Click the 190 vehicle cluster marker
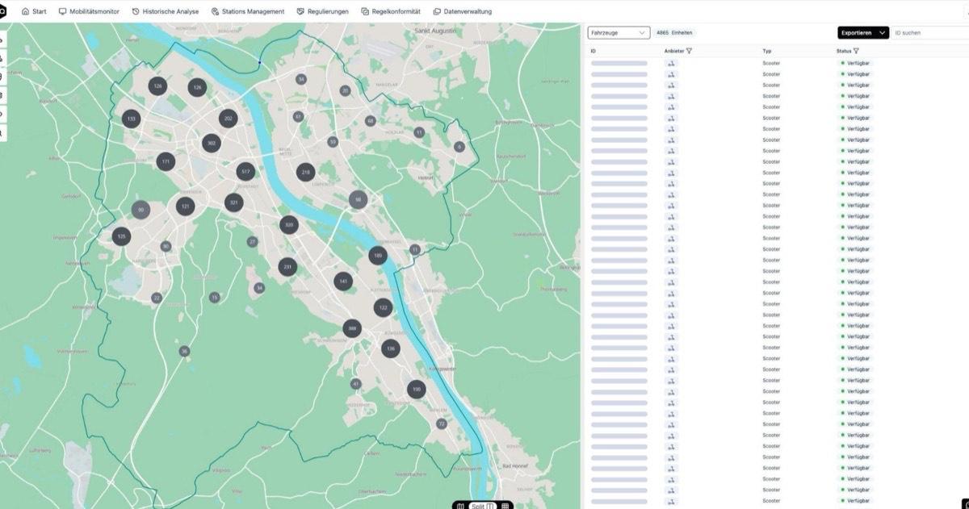This screenshot has width=969, height=509. click(x=416, y=390)
